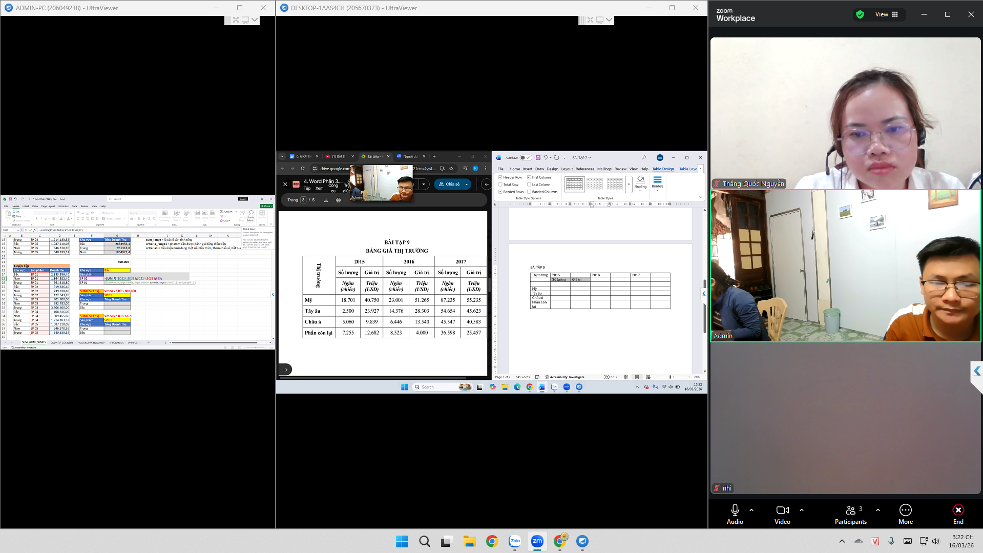
Task: Open the References tab in Word
Action: pyautogui.click(x=584, y=169)
